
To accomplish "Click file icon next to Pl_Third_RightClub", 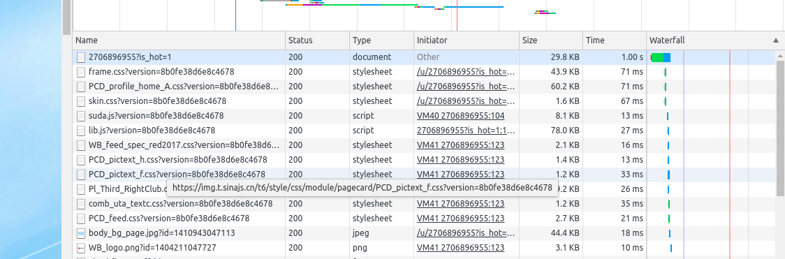I will coord(81,189).
